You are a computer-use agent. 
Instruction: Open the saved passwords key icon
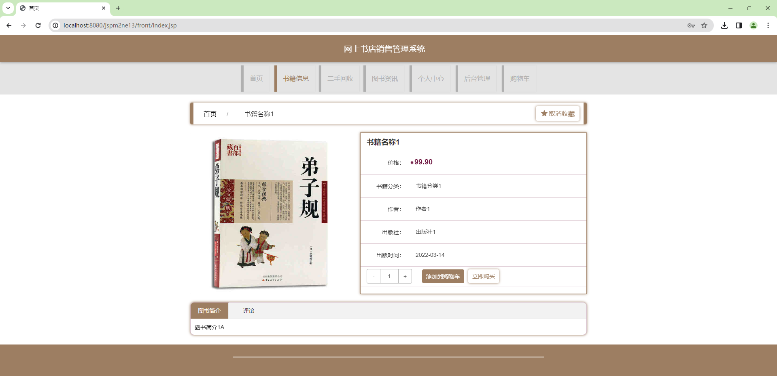click(691, 25)
